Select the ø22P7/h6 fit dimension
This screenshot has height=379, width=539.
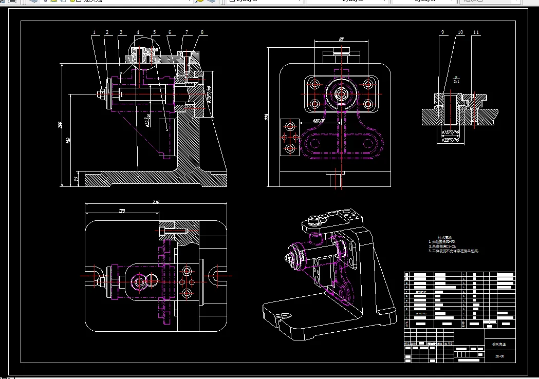click(x=450, y=140)
